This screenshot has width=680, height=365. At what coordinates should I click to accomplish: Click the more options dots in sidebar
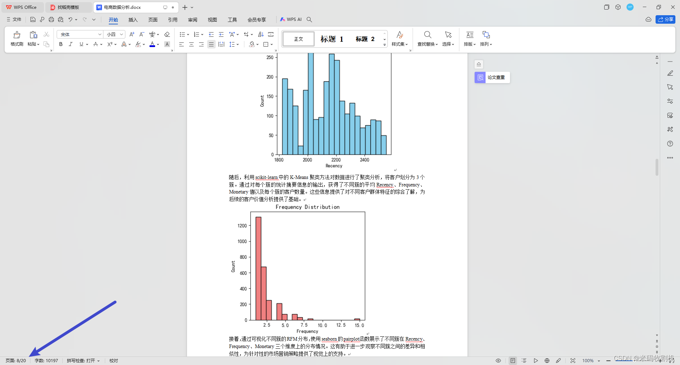[x=670, y=158]
